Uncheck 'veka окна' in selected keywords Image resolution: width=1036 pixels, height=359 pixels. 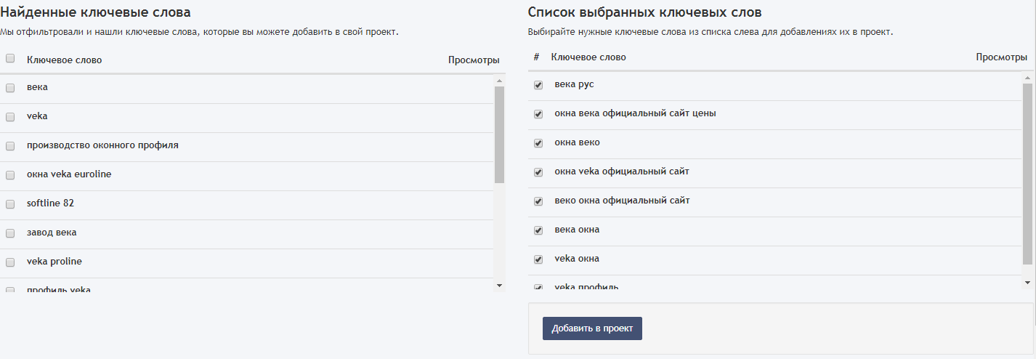tap(538, 259)
